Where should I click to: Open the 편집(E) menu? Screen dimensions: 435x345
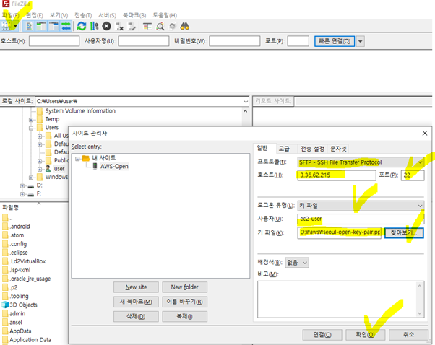tap(35, 15)
